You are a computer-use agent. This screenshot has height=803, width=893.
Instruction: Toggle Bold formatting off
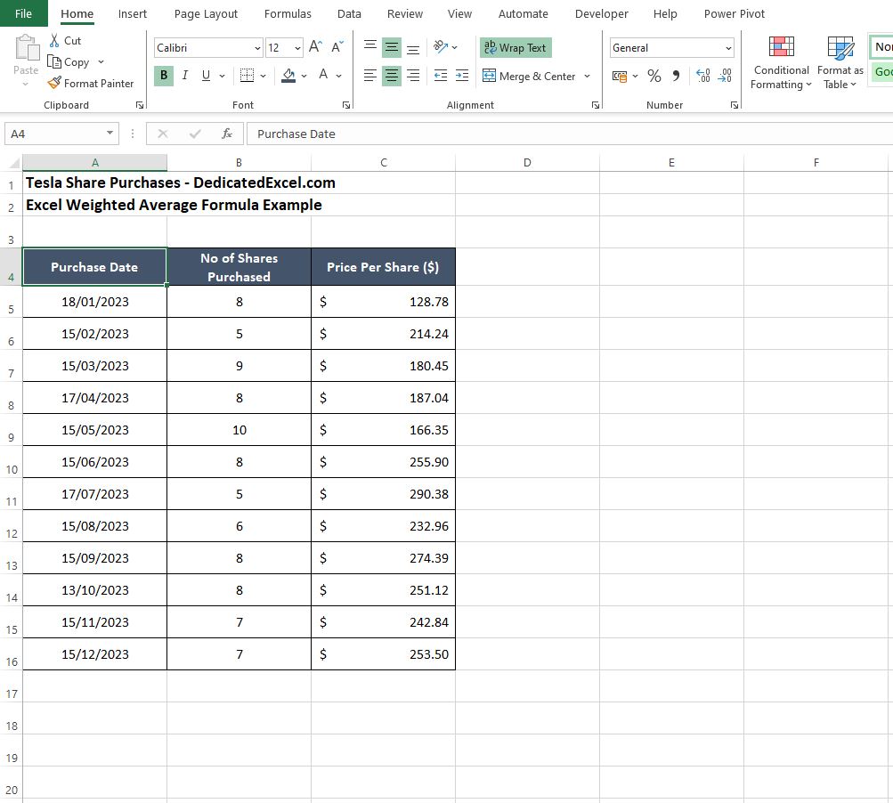point(163,76)
